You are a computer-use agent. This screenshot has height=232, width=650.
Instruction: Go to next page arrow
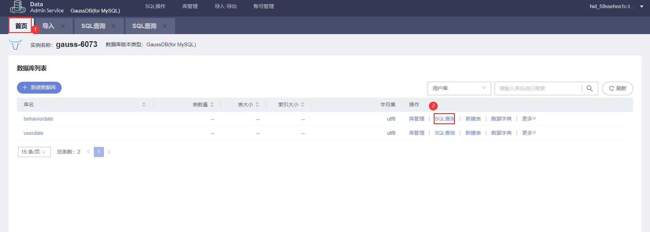(x=109, y=152)
